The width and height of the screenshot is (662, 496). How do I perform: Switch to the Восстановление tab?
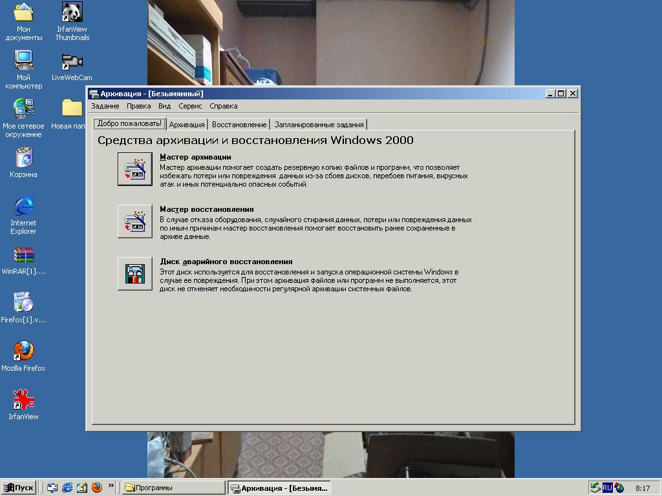pyautogui.click(x=239, y=125)
